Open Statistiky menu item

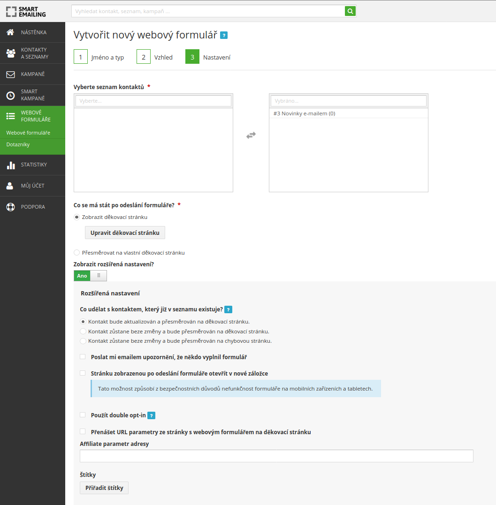click(32, 165)
